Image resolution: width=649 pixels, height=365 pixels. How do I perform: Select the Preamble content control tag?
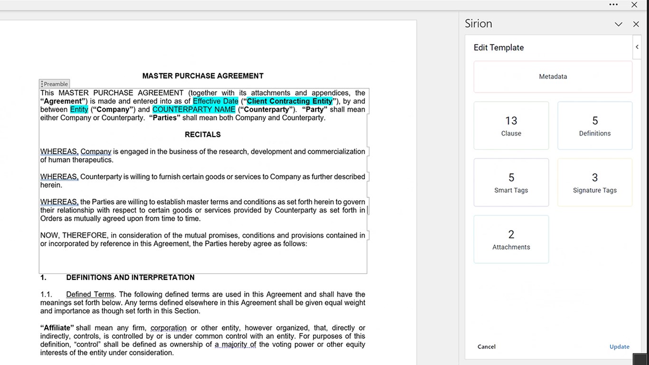pos(55,84)
